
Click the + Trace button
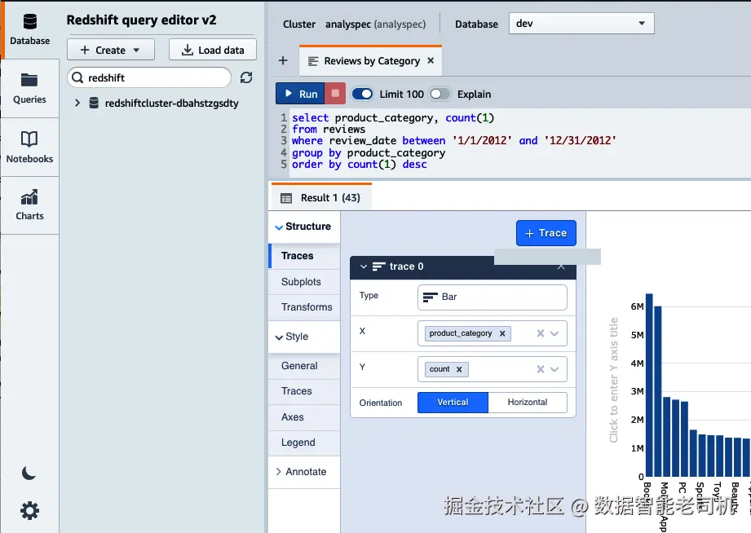tap(546, 233)
